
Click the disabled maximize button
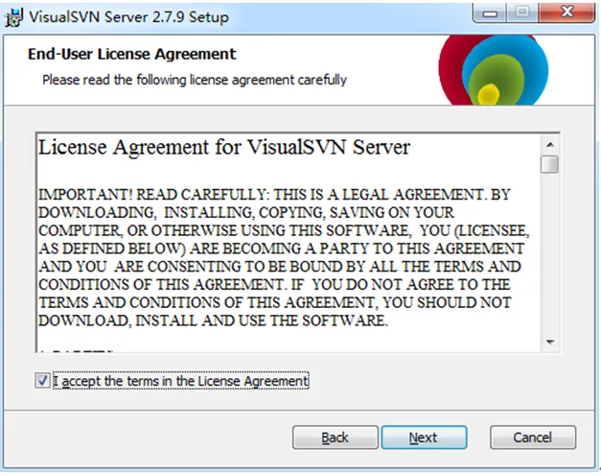tap(523, 13)
